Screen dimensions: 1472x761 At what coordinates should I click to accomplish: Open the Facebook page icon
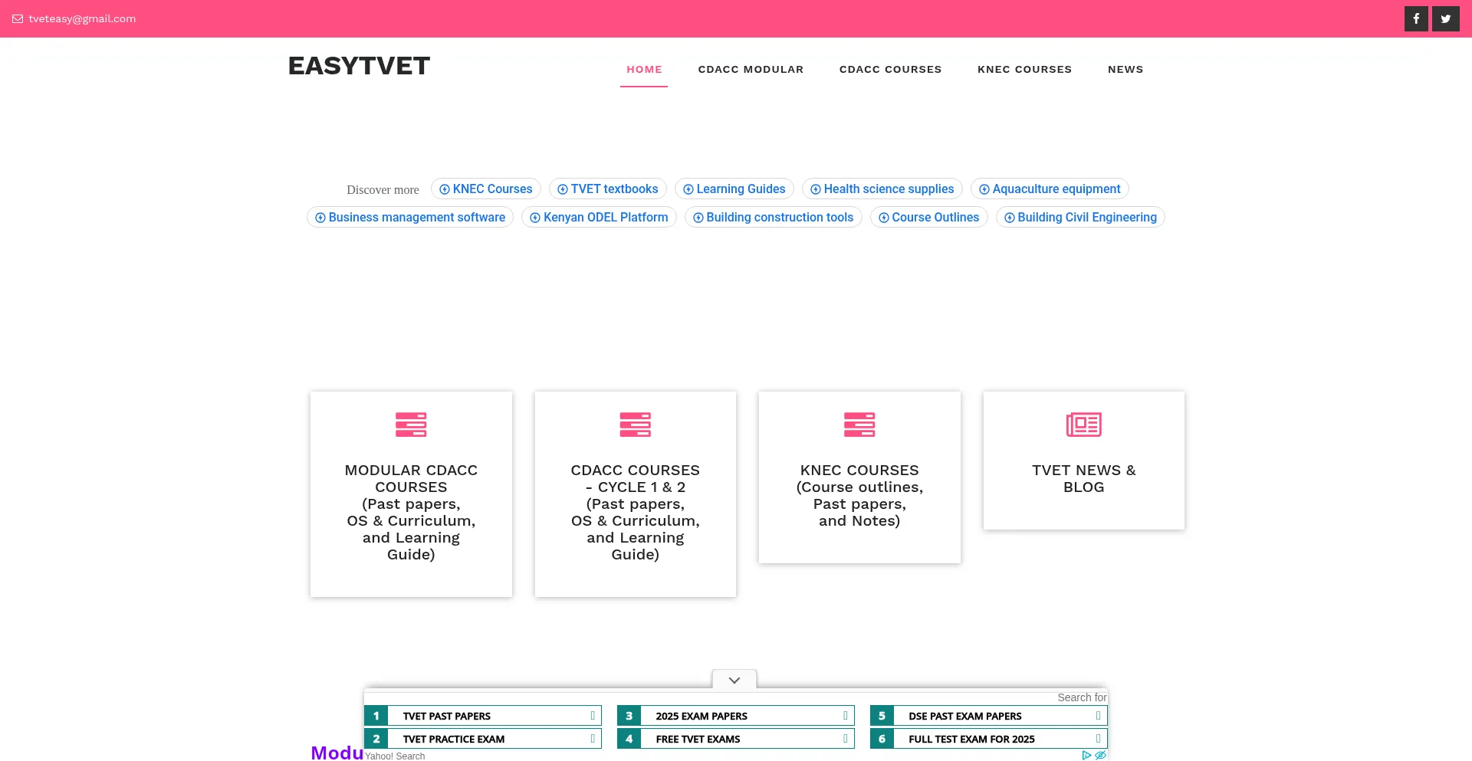(1415, 18)
